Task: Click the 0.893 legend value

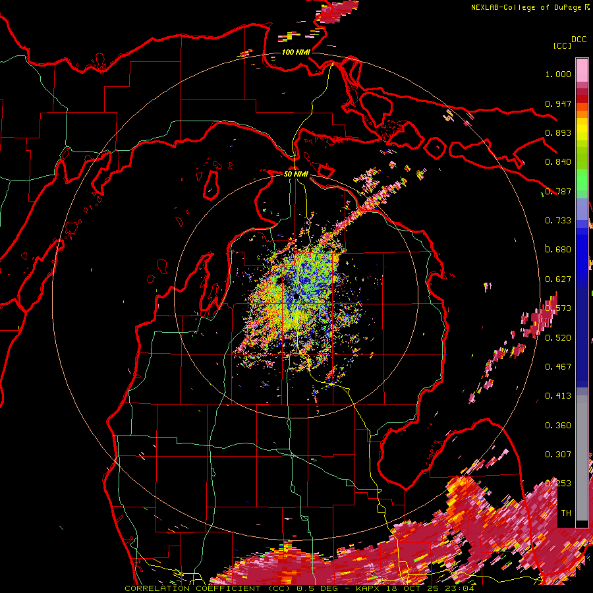Action: click(x=558, y=132)
